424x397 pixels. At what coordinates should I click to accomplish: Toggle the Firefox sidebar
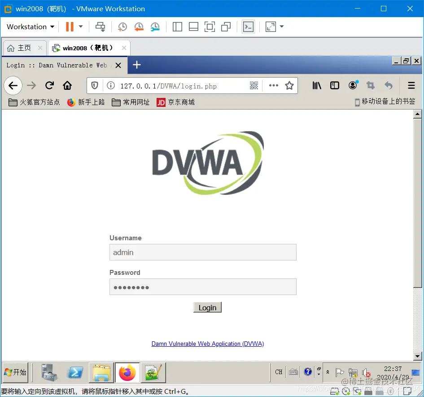[335, 85]
